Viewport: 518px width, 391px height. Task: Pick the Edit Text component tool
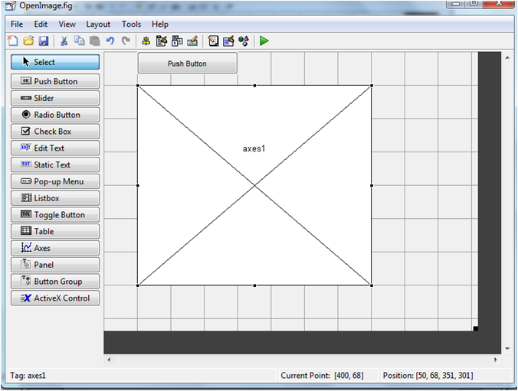point(55,148)
